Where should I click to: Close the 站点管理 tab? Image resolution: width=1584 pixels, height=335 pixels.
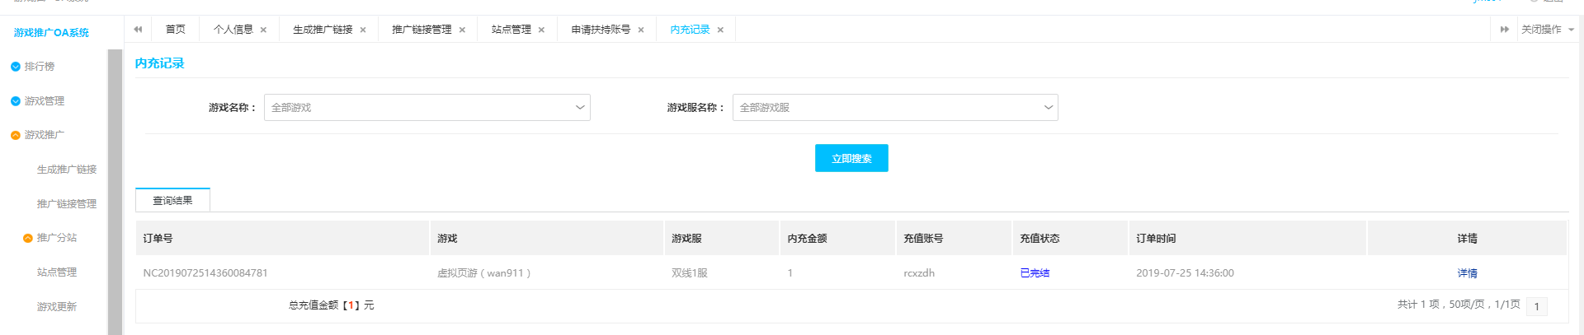tap(541, 30)
